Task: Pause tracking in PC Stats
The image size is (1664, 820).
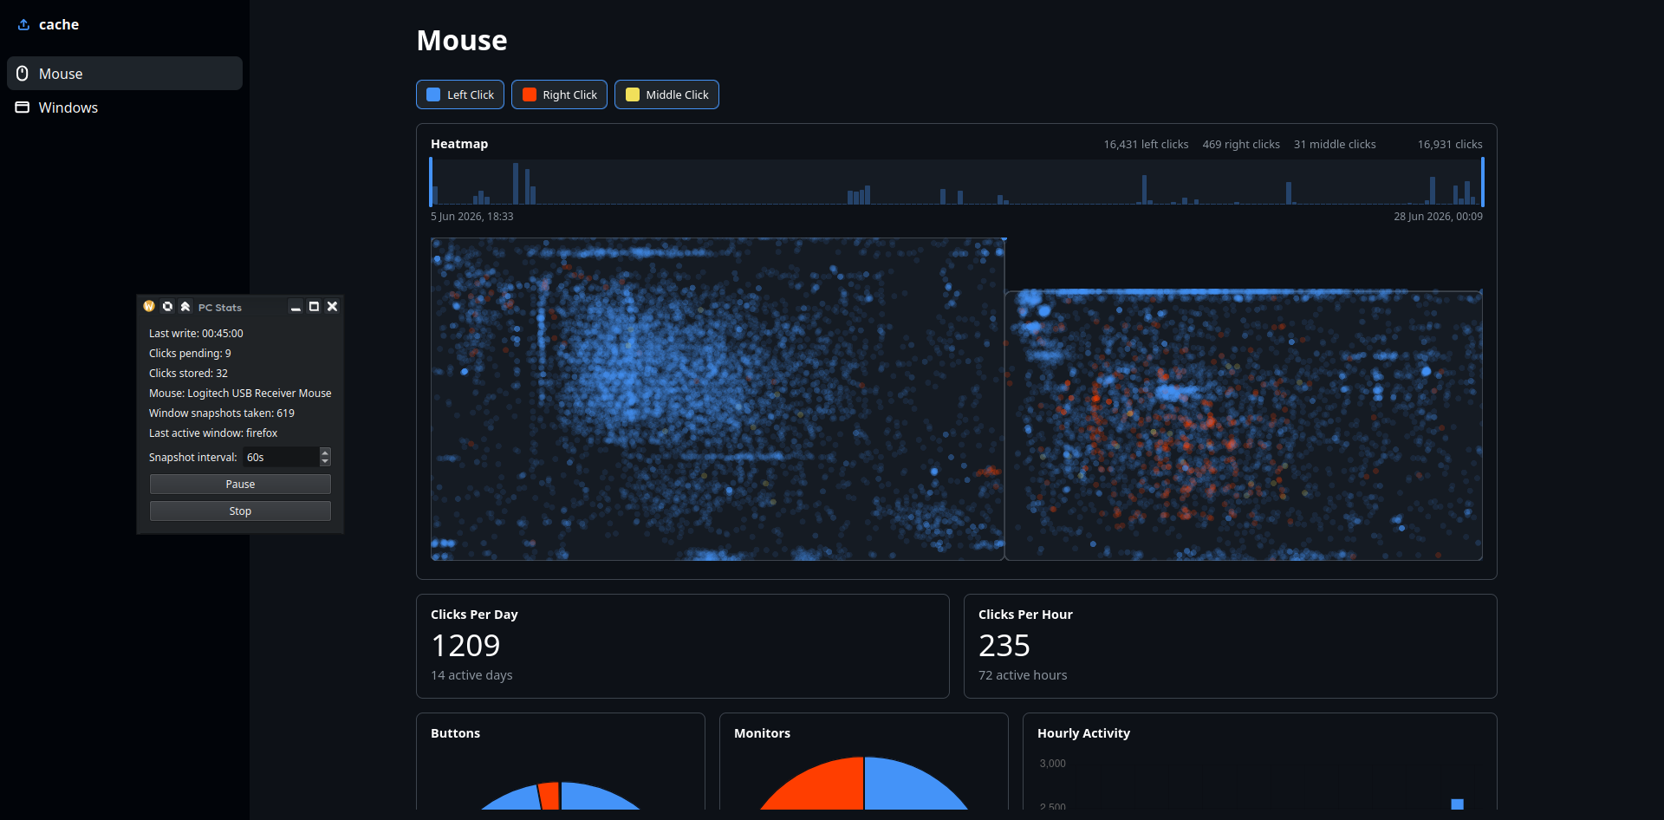Action: 240,485
